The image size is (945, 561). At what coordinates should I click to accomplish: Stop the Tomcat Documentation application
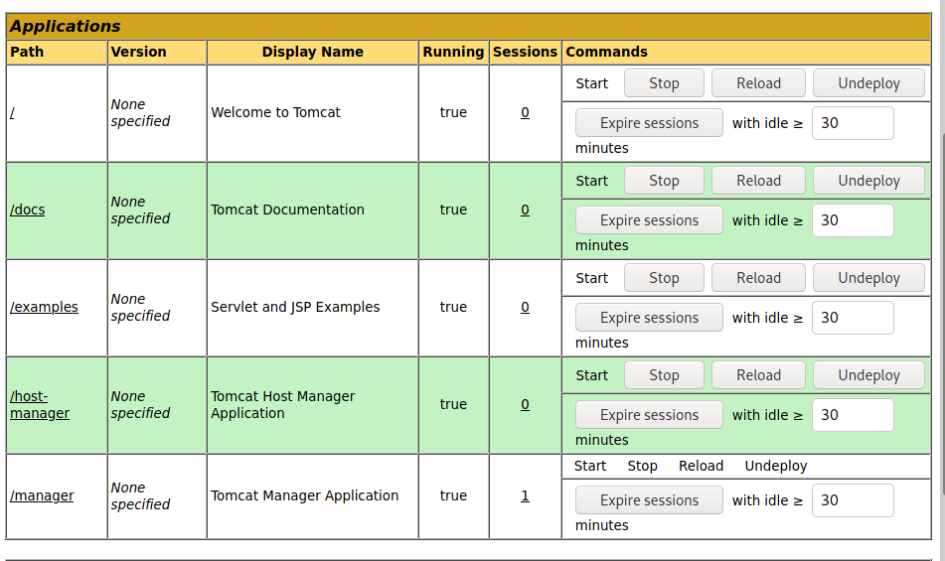pyautogui.click(x=664, y=181)
